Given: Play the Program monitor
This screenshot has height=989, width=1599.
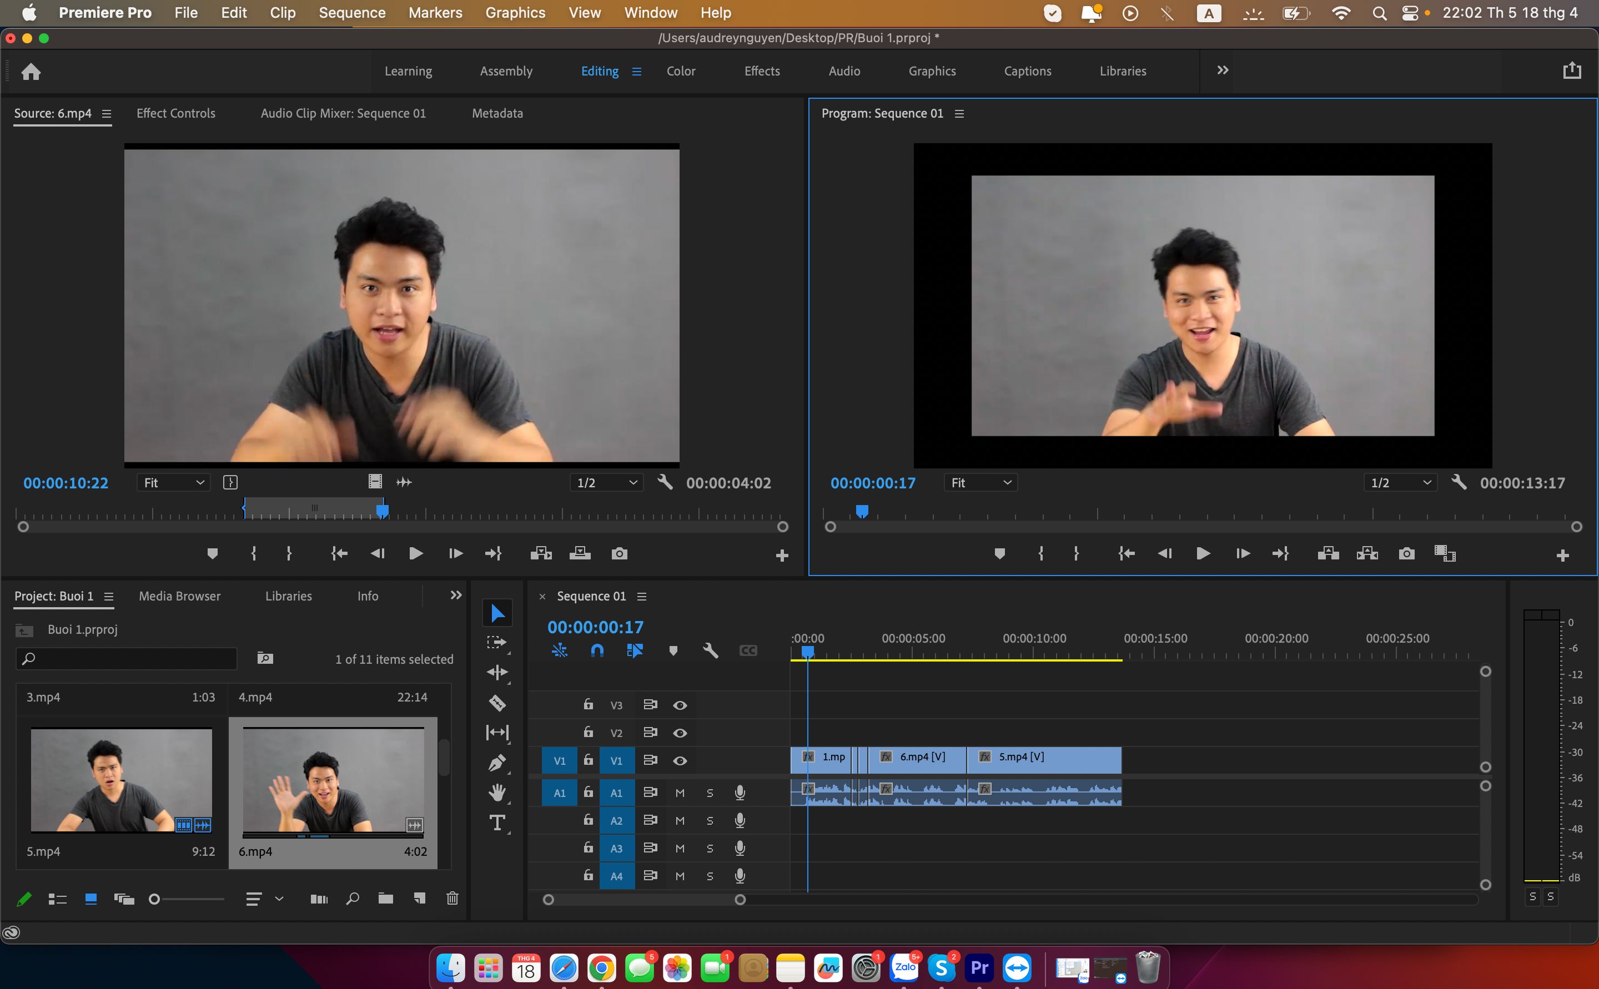Looking at the screenshot, I should pyautogui.click(x=1203, y=554).
